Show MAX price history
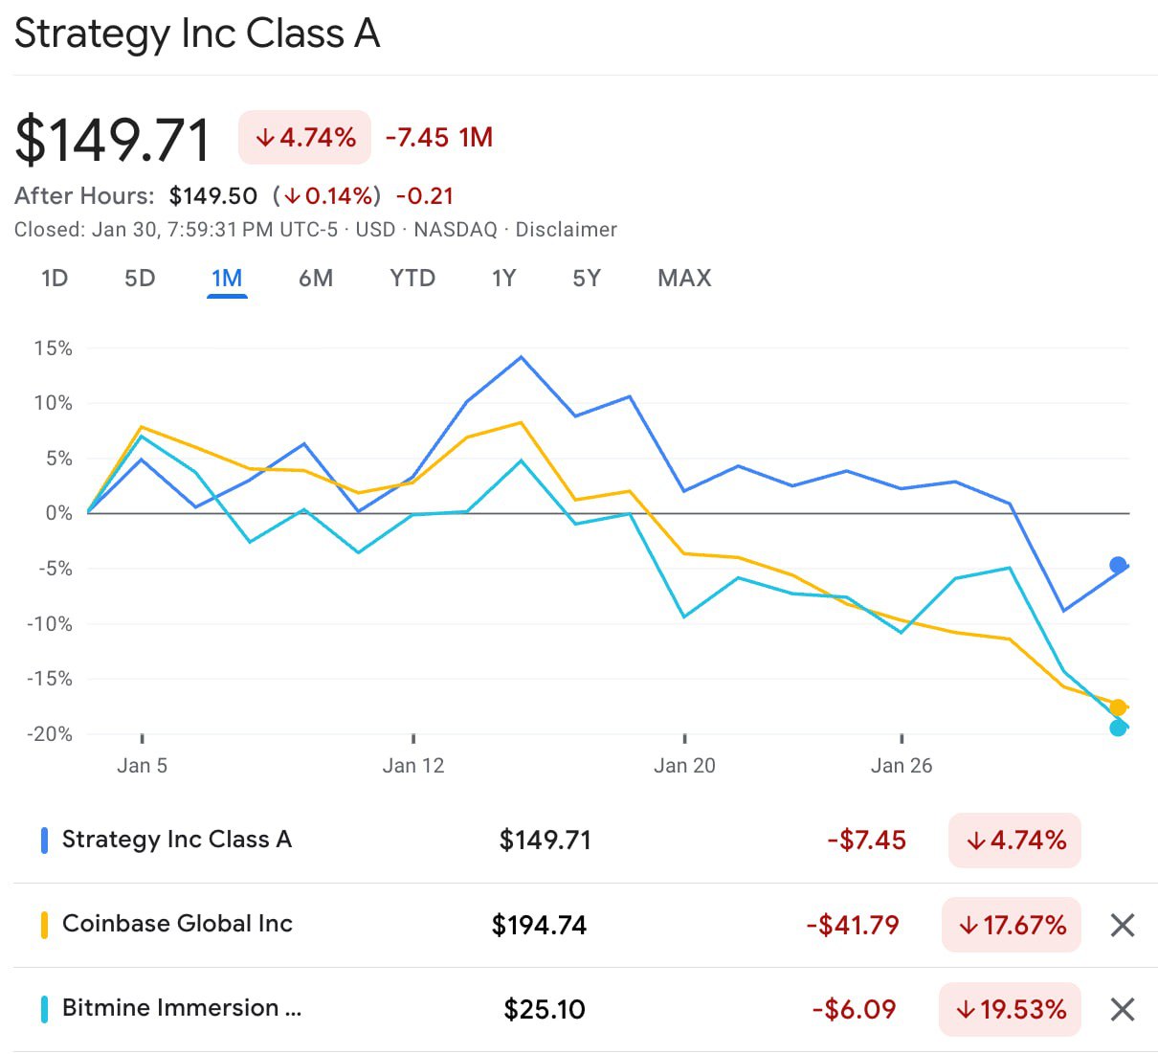Screen dimensions: 1158x1054 [x=684, y=279]
